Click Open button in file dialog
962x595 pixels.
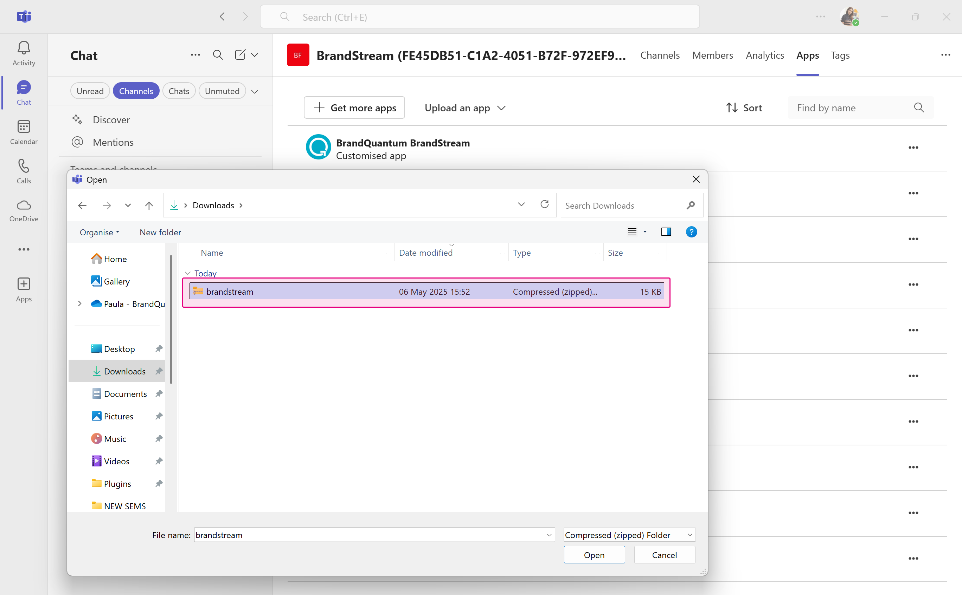594,555
